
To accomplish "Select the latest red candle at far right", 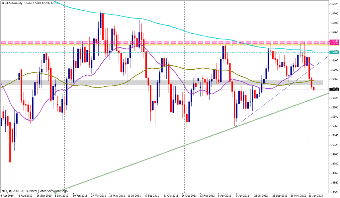I will (x=314, y=88).
